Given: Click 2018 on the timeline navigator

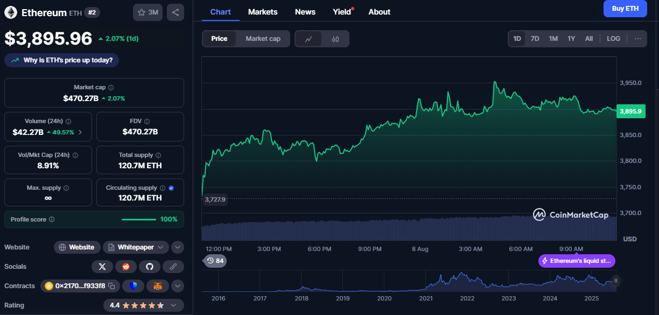Looking at the screenshot, I should 302,298.
